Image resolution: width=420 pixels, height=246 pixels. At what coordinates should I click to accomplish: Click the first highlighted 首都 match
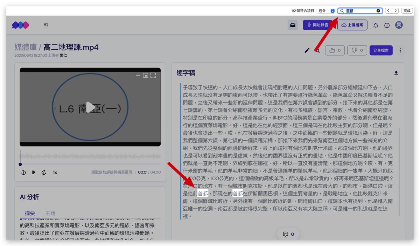coord(203,193)
